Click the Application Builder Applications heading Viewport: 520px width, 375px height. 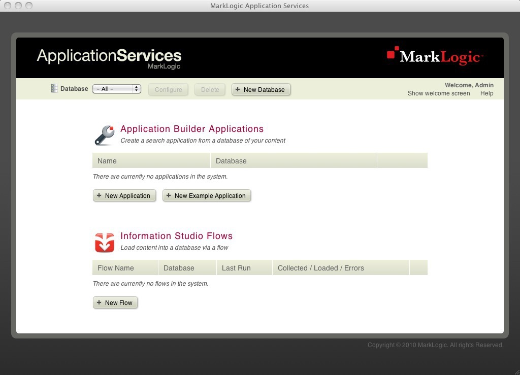pos(191,129)
